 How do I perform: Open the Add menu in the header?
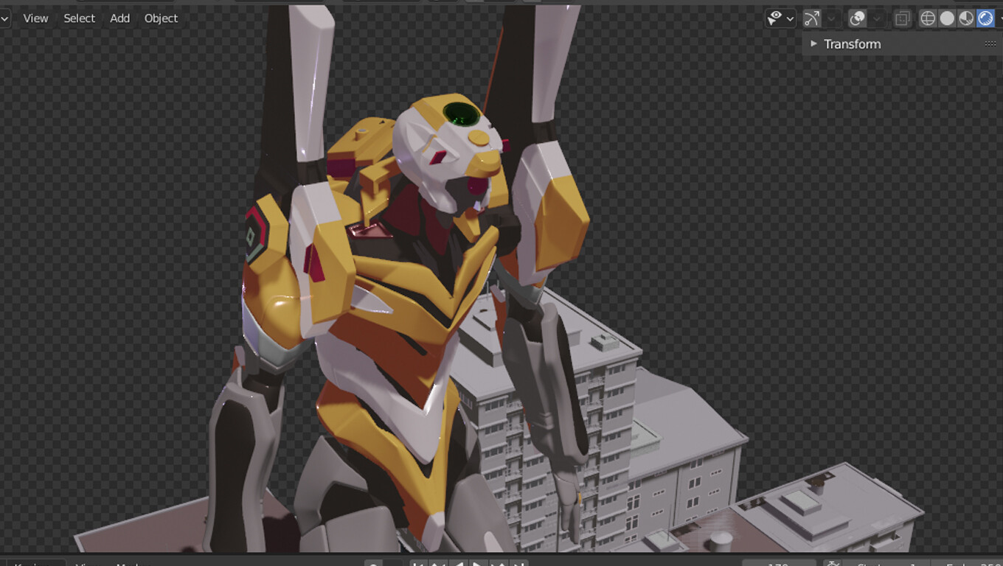(119, 18)
